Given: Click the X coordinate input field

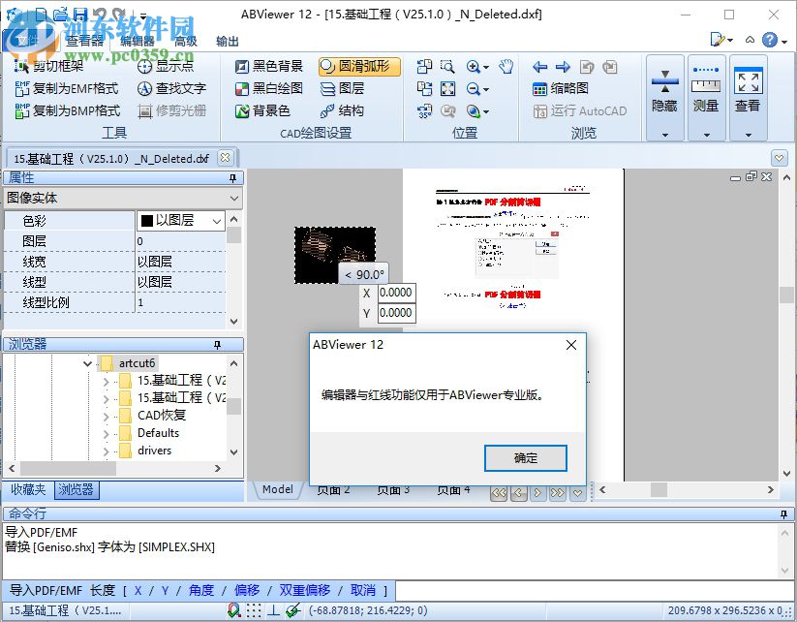Looking at the screenshot, I should tap(396, 293).
